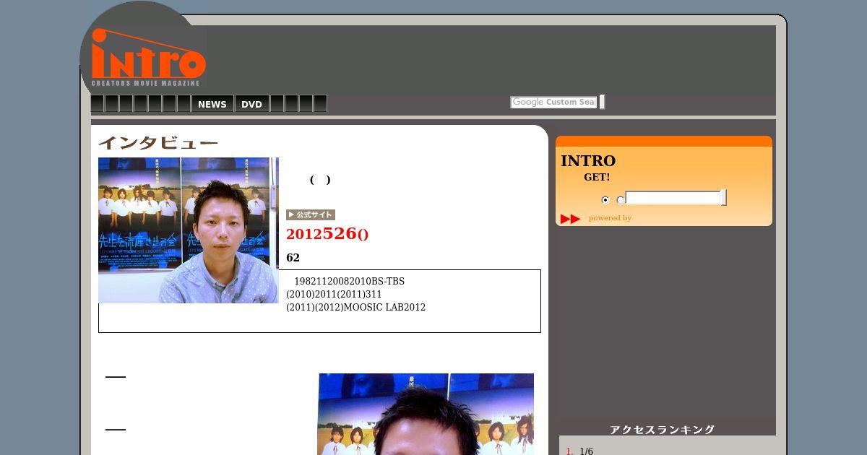Screen dimensions: 867x455
Task: Click the インタビュー section heading
Action: click(158, 143)
